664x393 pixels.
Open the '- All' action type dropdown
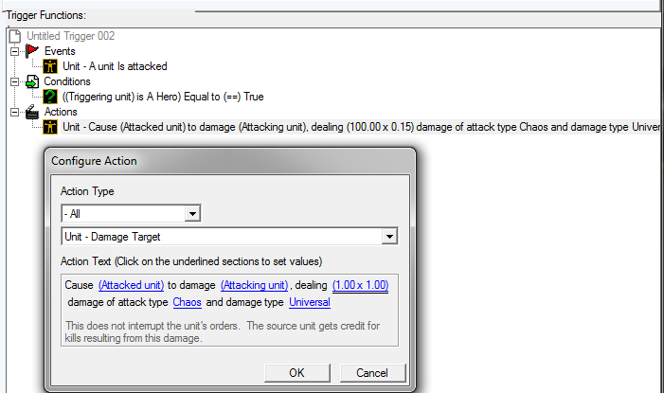pos(192,213)
